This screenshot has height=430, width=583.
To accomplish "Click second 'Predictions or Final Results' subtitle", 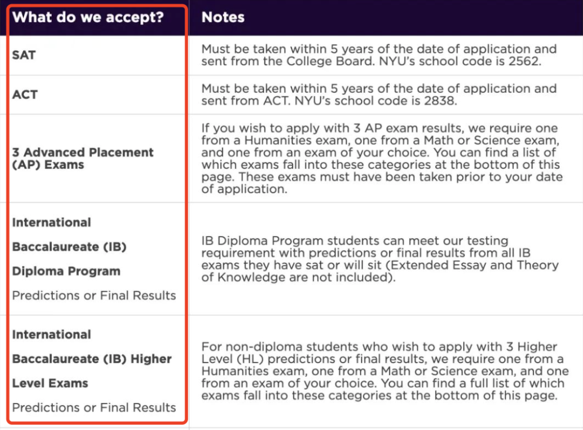I will point(94,407).
